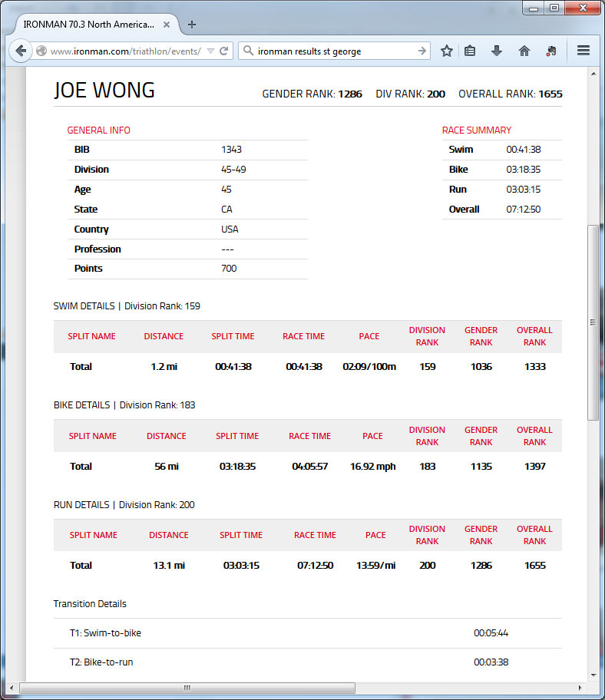
Task: Open the downloads arrow icon
Action: tap(497, 51)
